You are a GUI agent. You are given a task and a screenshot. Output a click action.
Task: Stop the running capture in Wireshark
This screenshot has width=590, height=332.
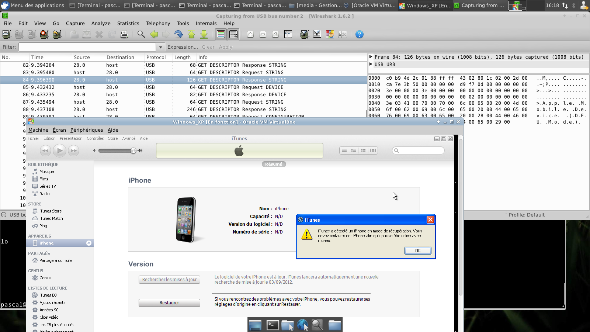[x=44, y=34]
